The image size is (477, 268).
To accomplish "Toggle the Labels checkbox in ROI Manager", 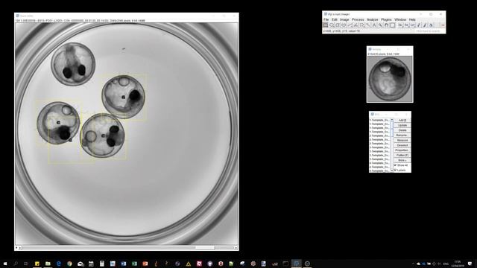I will pos(395,170).
